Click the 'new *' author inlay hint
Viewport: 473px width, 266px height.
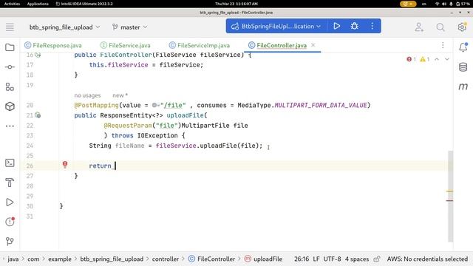[x=120, y=95]
